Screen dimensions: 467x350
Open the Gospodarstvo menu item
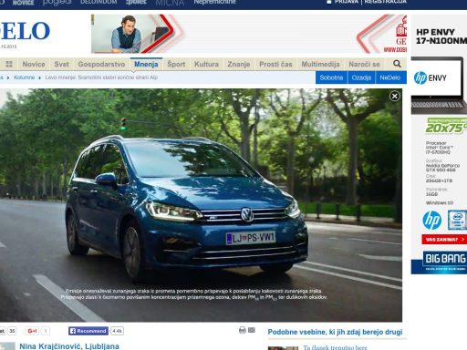click(101, 64)
